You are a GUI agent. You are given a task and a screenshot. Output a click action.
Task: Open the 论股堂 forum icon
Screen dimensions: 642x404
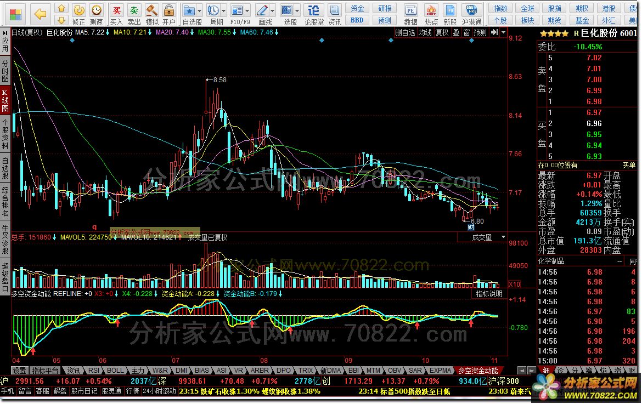click(314, 10)
